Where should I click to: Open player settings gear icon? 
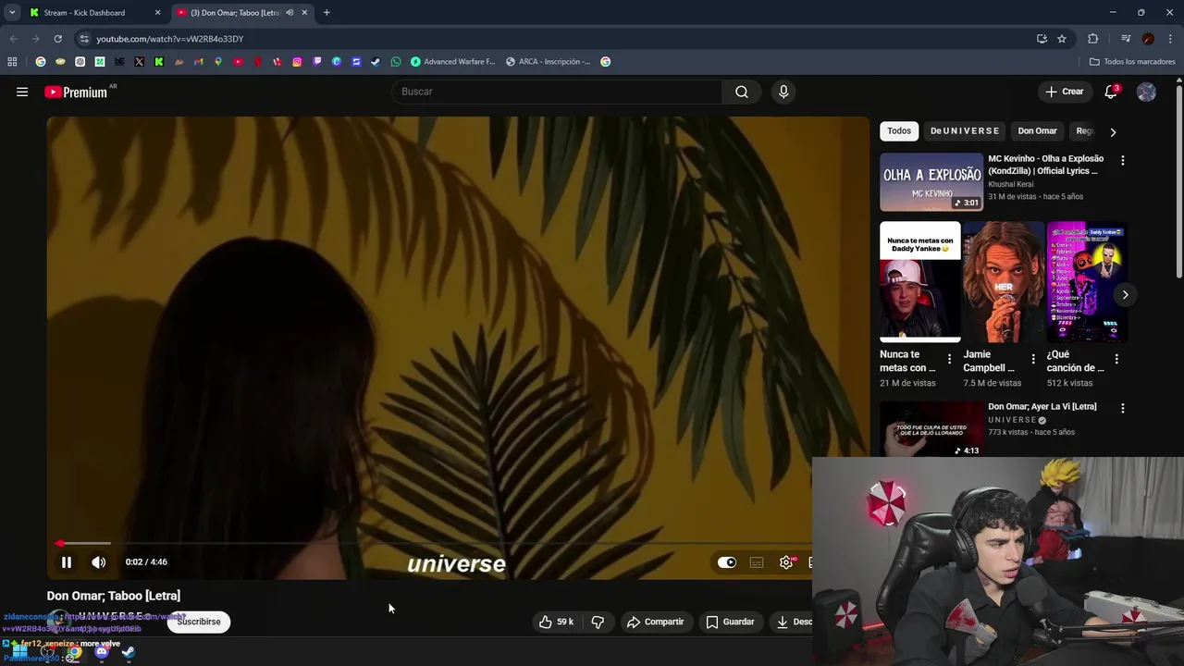click(x=786, y=562)
